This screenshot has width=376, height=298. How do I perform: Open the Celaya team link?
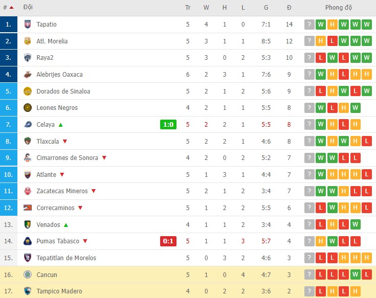pyautogui.click(x=46, y=125)
